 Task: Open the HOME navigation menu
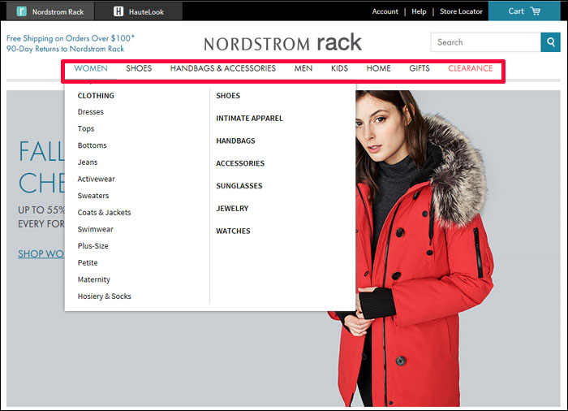coord(379,68)
